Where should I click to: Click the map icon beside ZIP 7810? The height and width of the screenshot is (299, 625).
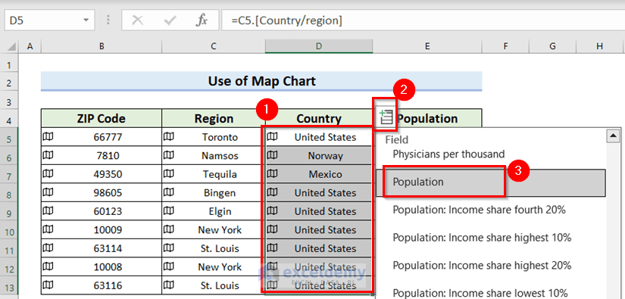pos(48,155)
